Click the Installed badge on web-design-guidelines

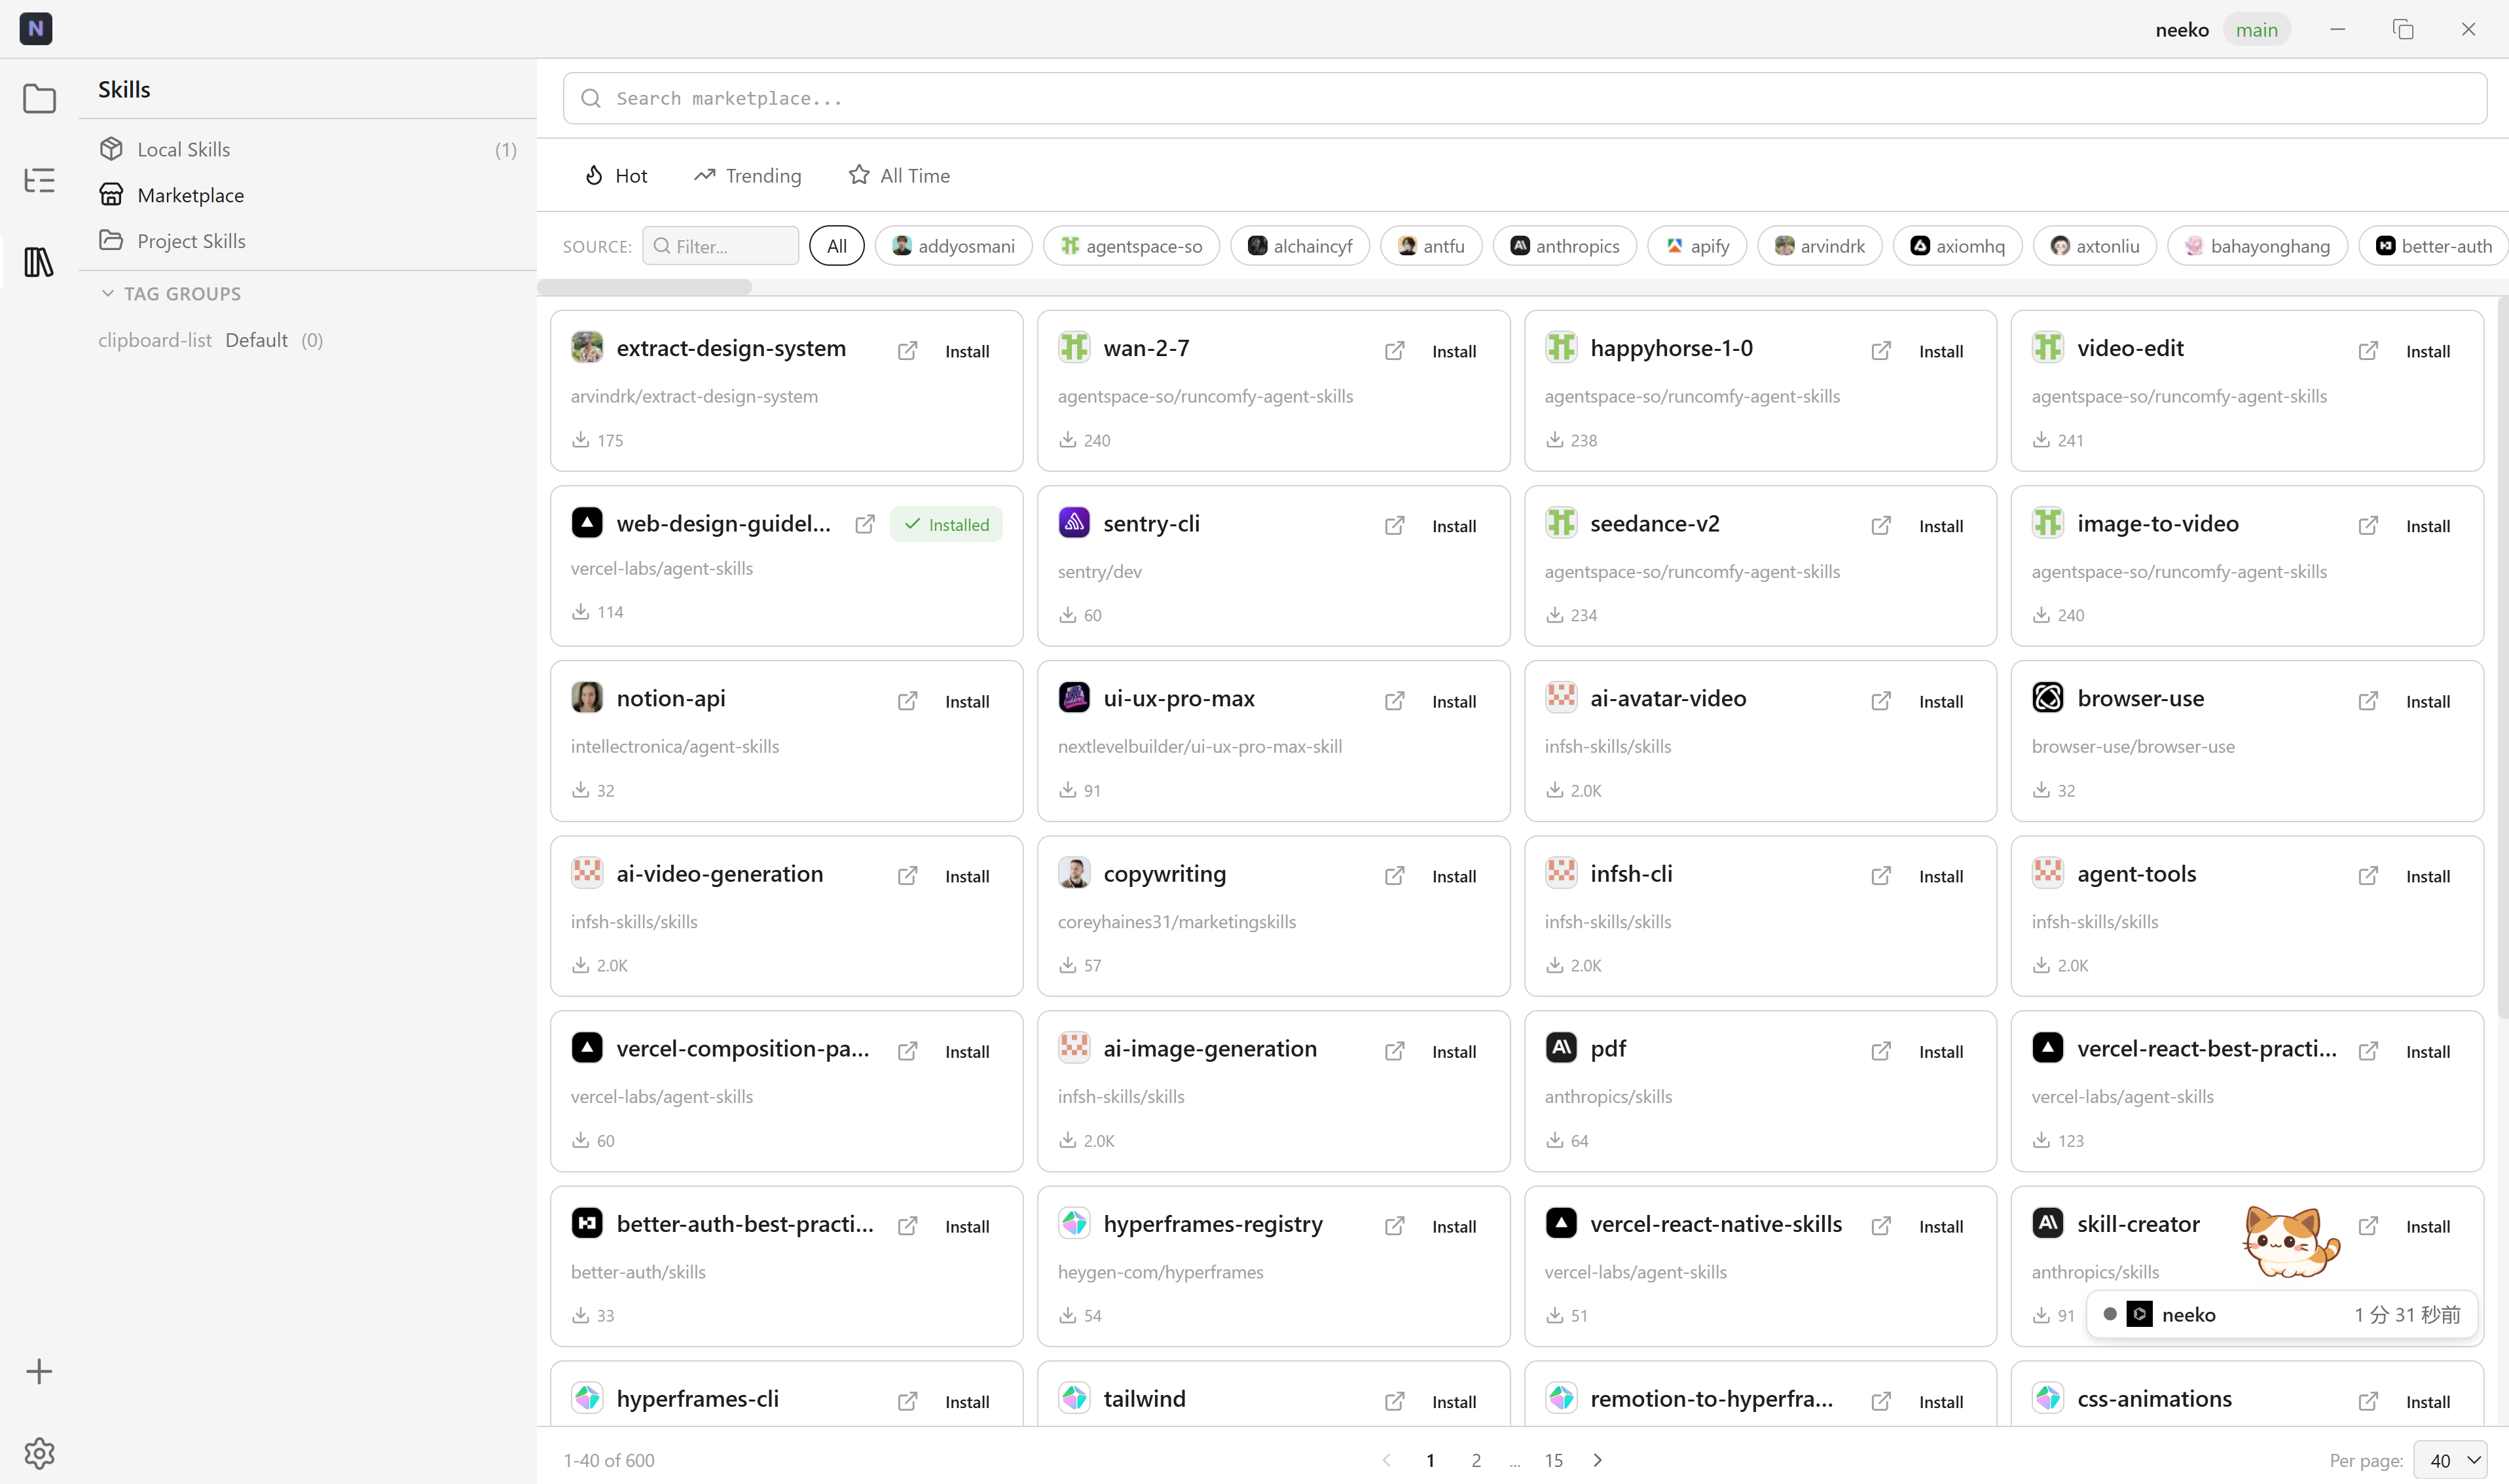pyautogui.click(x=946, y=524)
